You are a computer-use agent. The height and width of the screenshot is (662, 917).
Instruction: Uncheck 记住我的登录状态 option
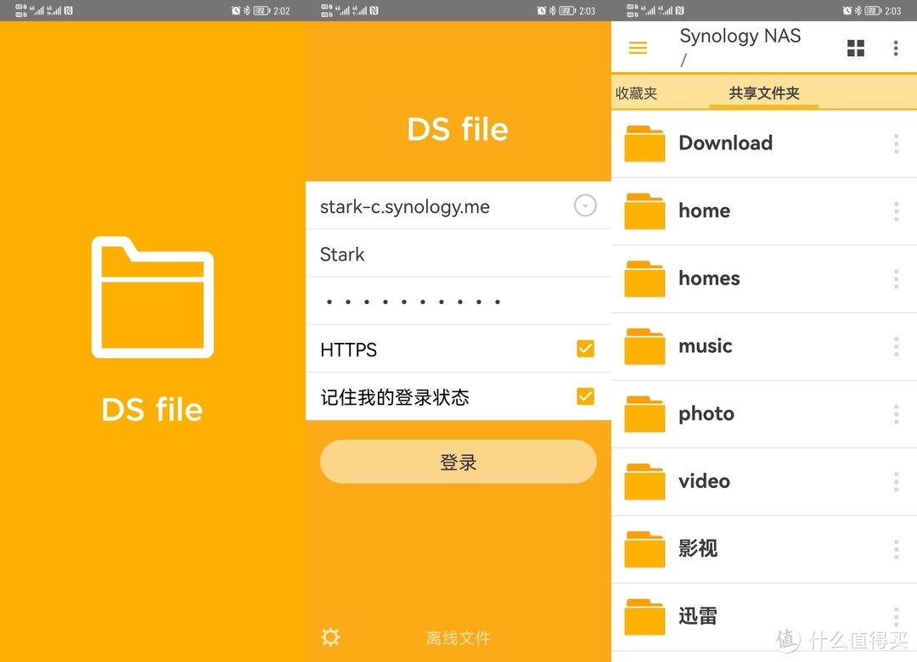pyautogui.click(x=584, y=396)
